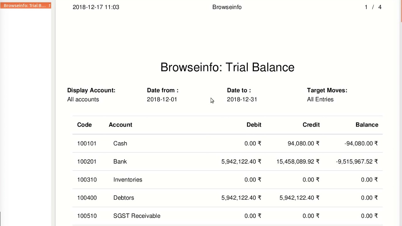Click the Credit column header
Image resolution: width=402 pixels, height=226 pixels.
coord(311,125)
